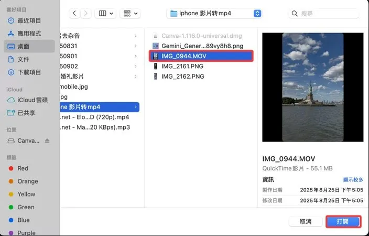The width and height of the screenshot is (369, 236).
Task: Click the 取消 button
Action: tap(306, 222)
